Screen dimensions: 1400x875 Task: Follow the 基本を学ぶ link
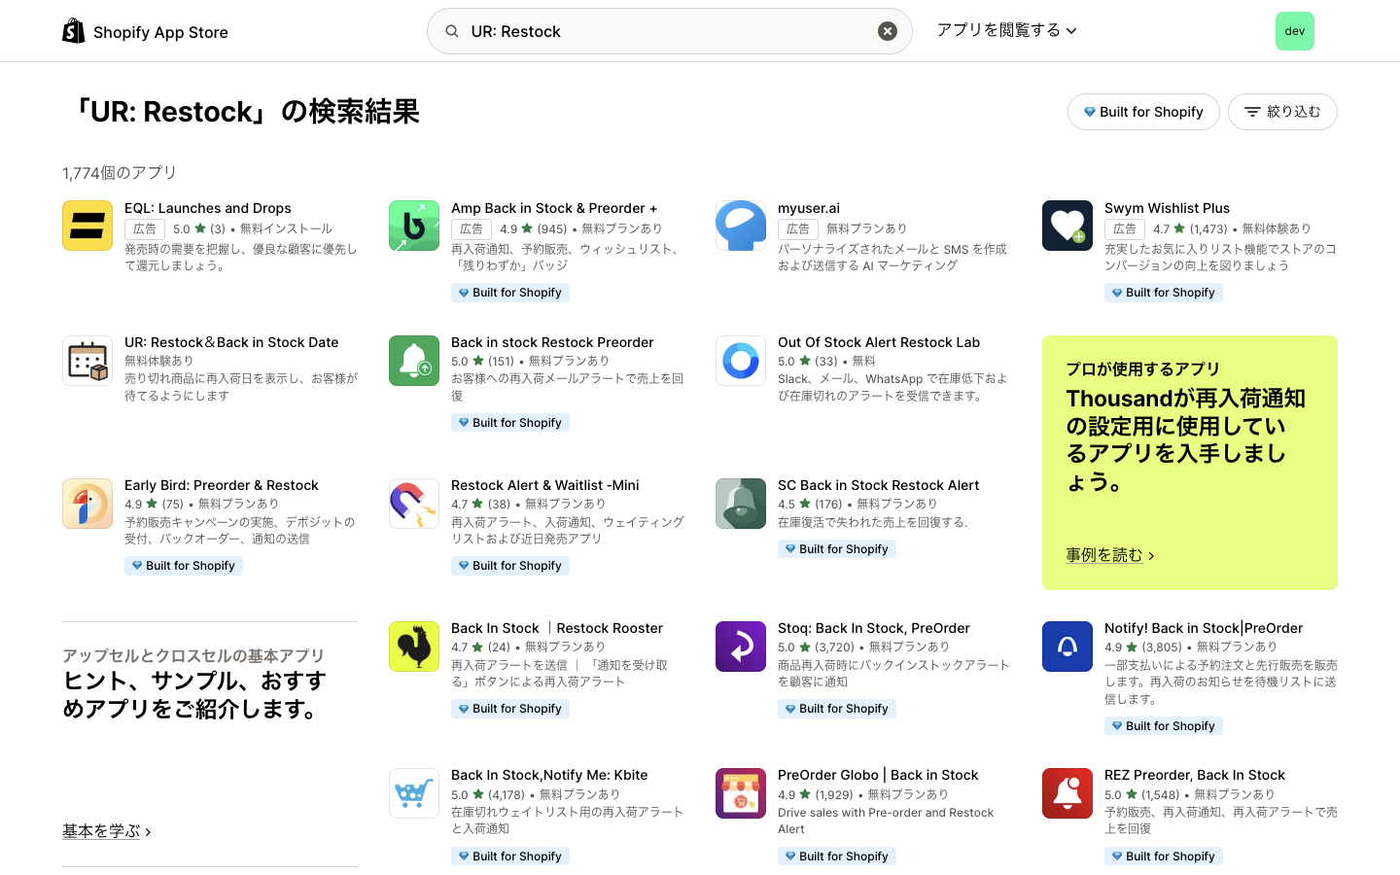pyautogui.click(x=107, y=831)
